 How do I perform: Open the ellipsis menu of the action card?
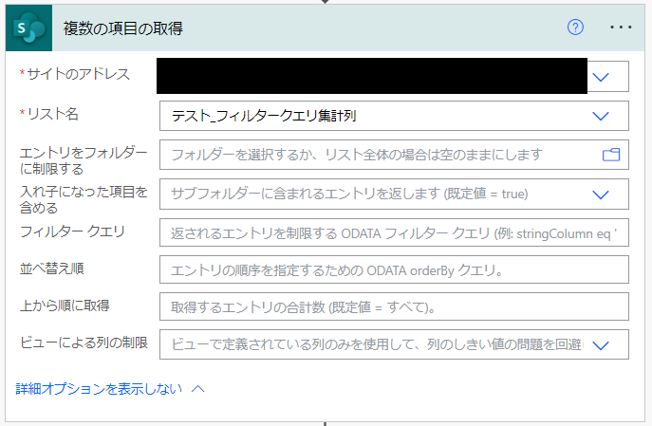pyautogui.click(x=621, y=28)
